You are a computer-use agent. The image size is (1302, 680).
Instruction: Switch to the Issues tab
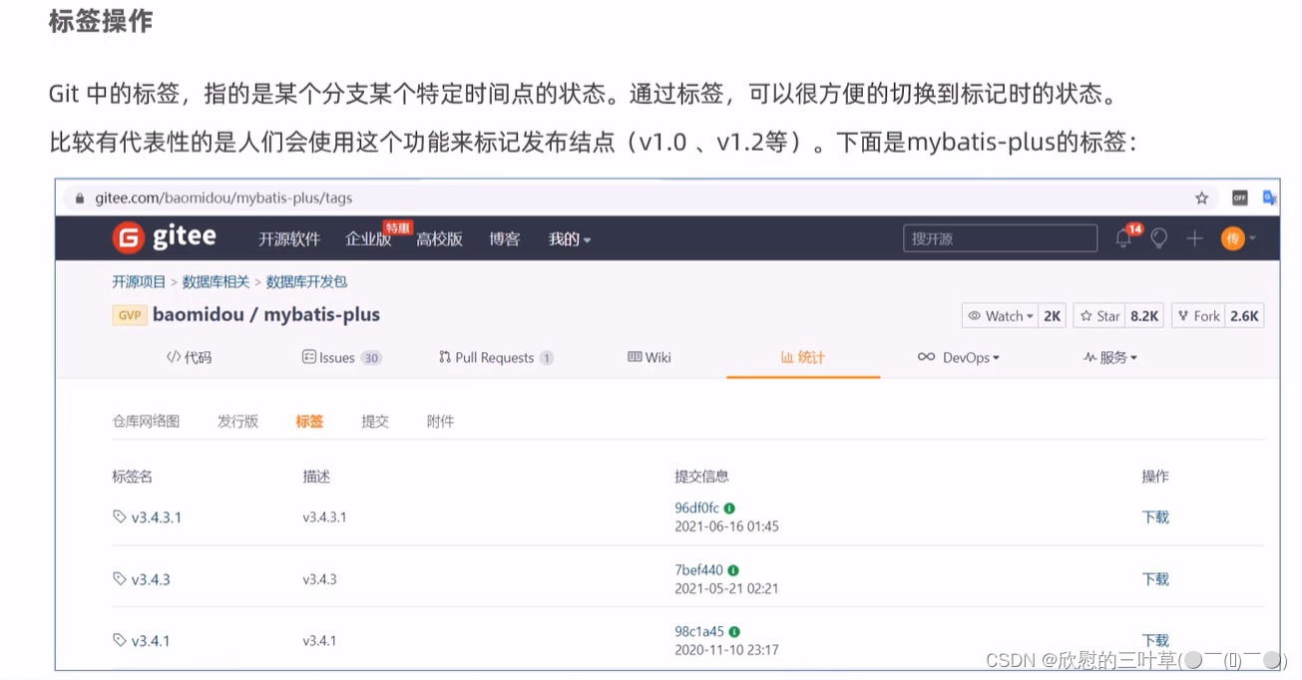coord(341,357)
